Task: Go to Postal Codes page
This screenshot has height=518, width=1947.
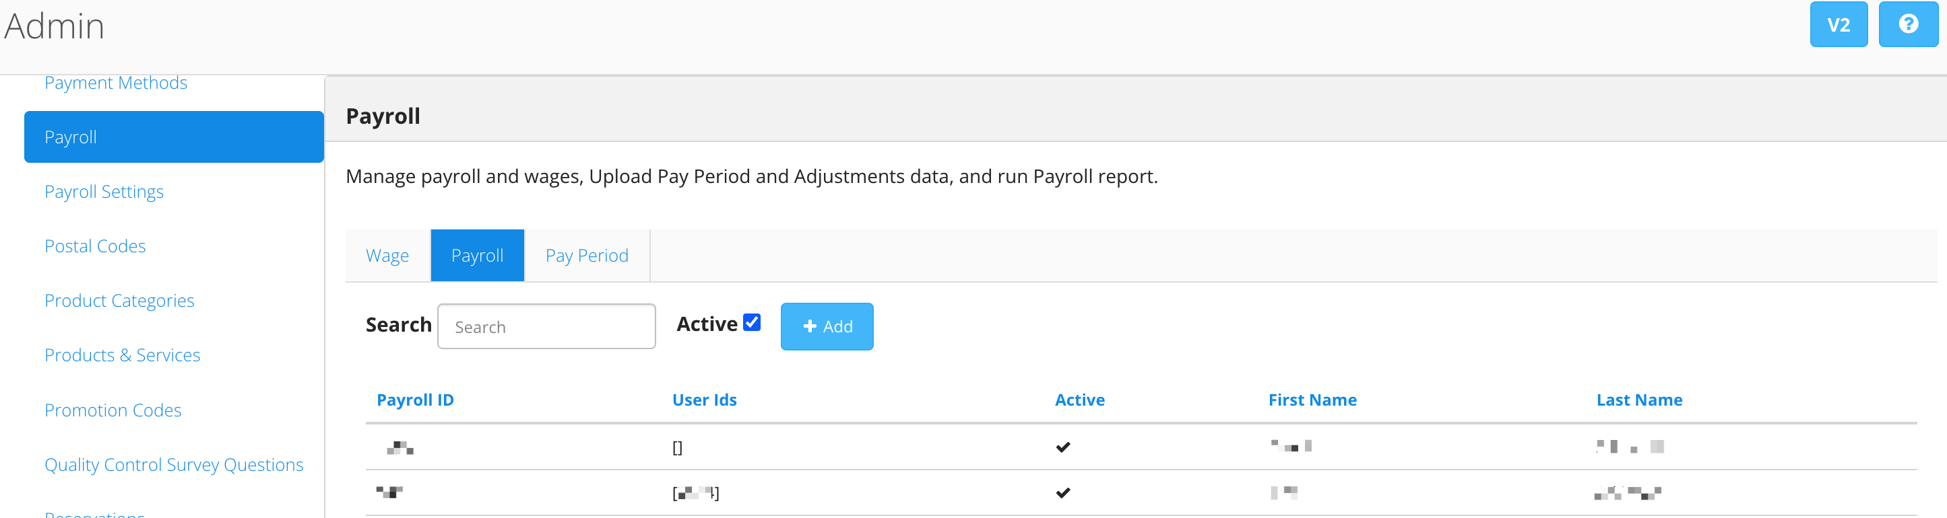Action: click(x=94, y=246)
